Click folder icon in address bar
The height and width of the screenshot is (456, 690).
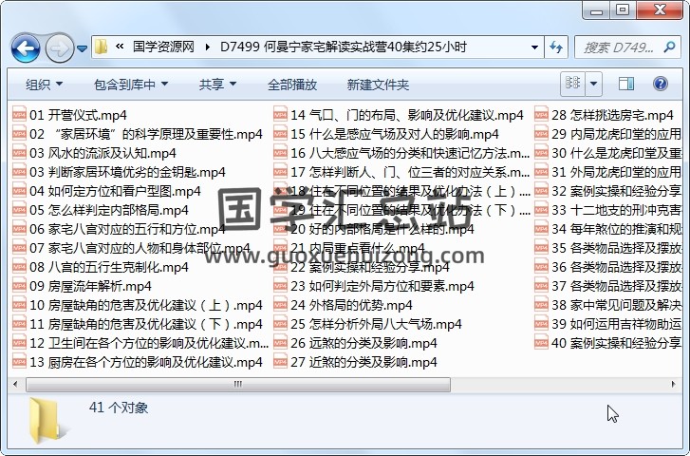pyautogui.click(x=102, y=47)
